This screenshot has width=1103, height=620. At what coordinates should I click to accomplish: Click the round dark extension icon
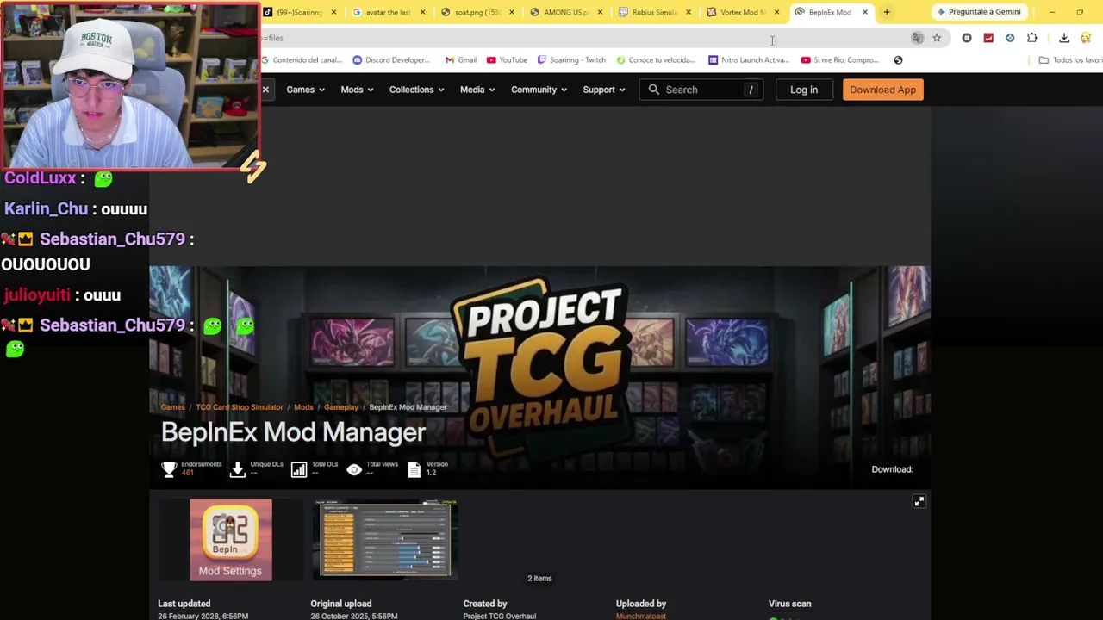[967, 38]
